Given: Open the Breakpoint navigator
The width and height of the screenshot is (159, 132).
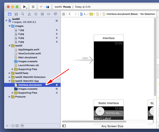Looking at the screenshot, I should coord(49,14).
